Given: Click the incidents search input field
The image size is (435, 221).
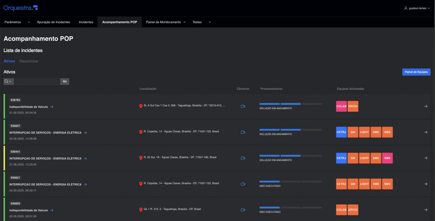Looking at the screenshot, I should click(x=37, y=81).
